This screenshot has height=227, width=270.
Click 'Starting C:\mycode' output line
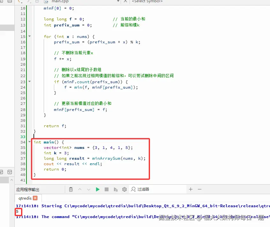[x=143, y=206]
